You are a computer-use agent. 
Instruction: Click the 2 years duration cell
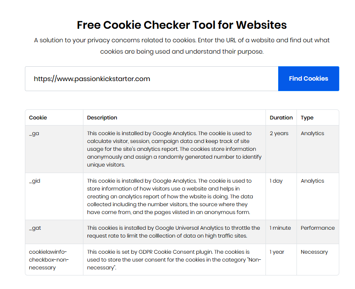(x=281, y=149)
